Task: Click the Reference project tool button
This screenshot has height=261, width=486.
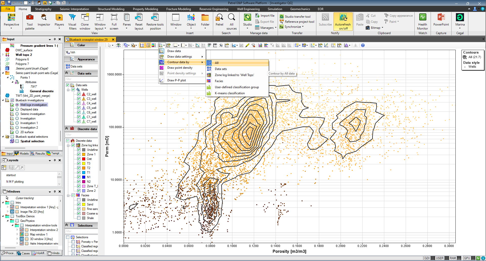Action: [297, 22]
